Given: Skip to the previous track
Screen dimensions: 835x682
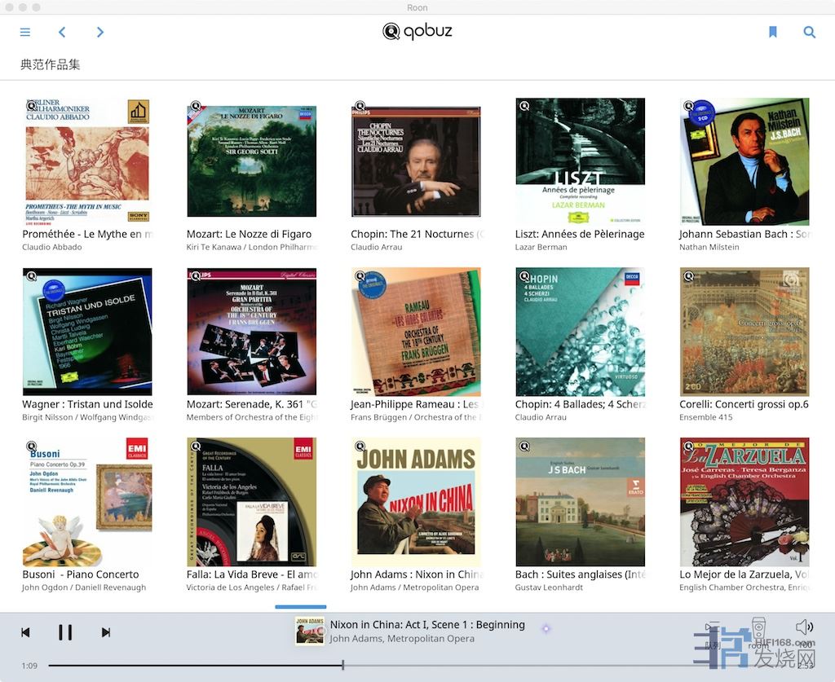Looking at the screenshot, I should (25, 632).
